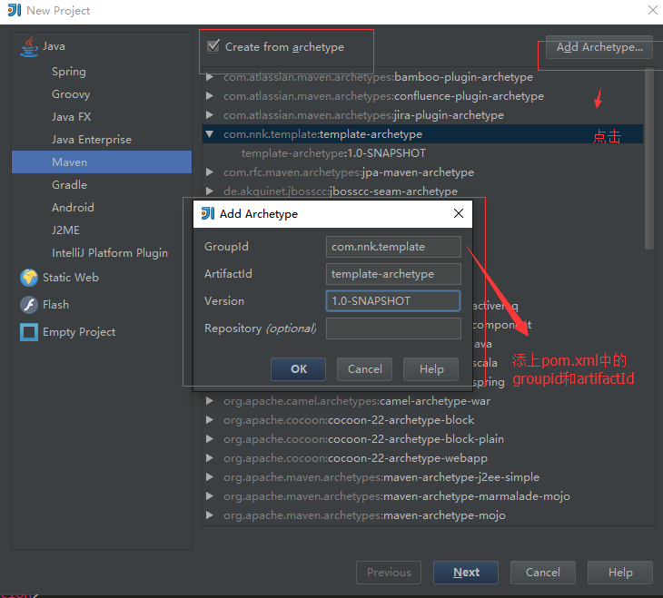Click Cancel in Add Archetype dialog

tap(364, 369)
